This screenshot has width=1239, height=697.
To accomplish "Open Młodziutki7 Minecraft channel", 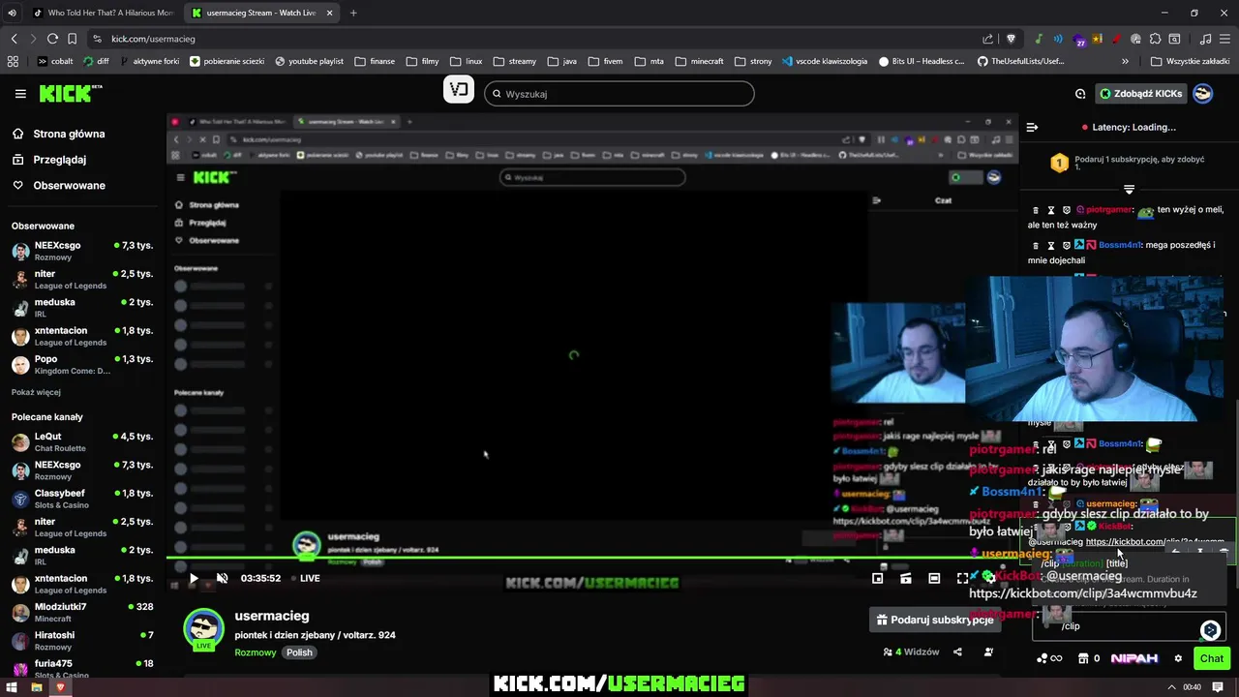I will tap(81, 612).
